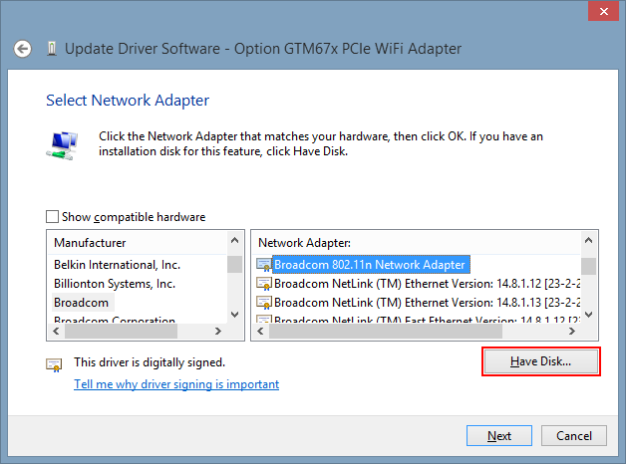Select Broadcom Corporation manufacturer
Viewport: 626px width, 464px height.
click(x=115, y=320)
